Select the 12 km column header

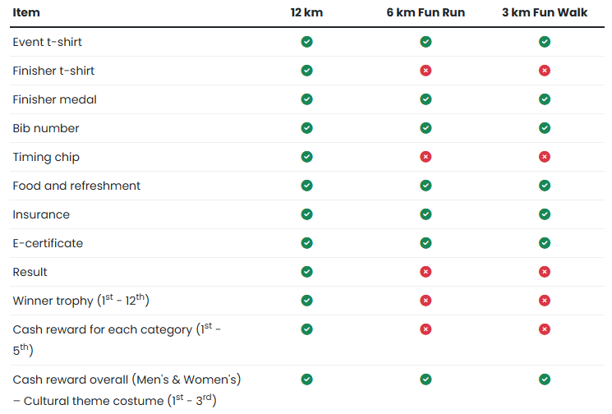(x=306, y=12)
